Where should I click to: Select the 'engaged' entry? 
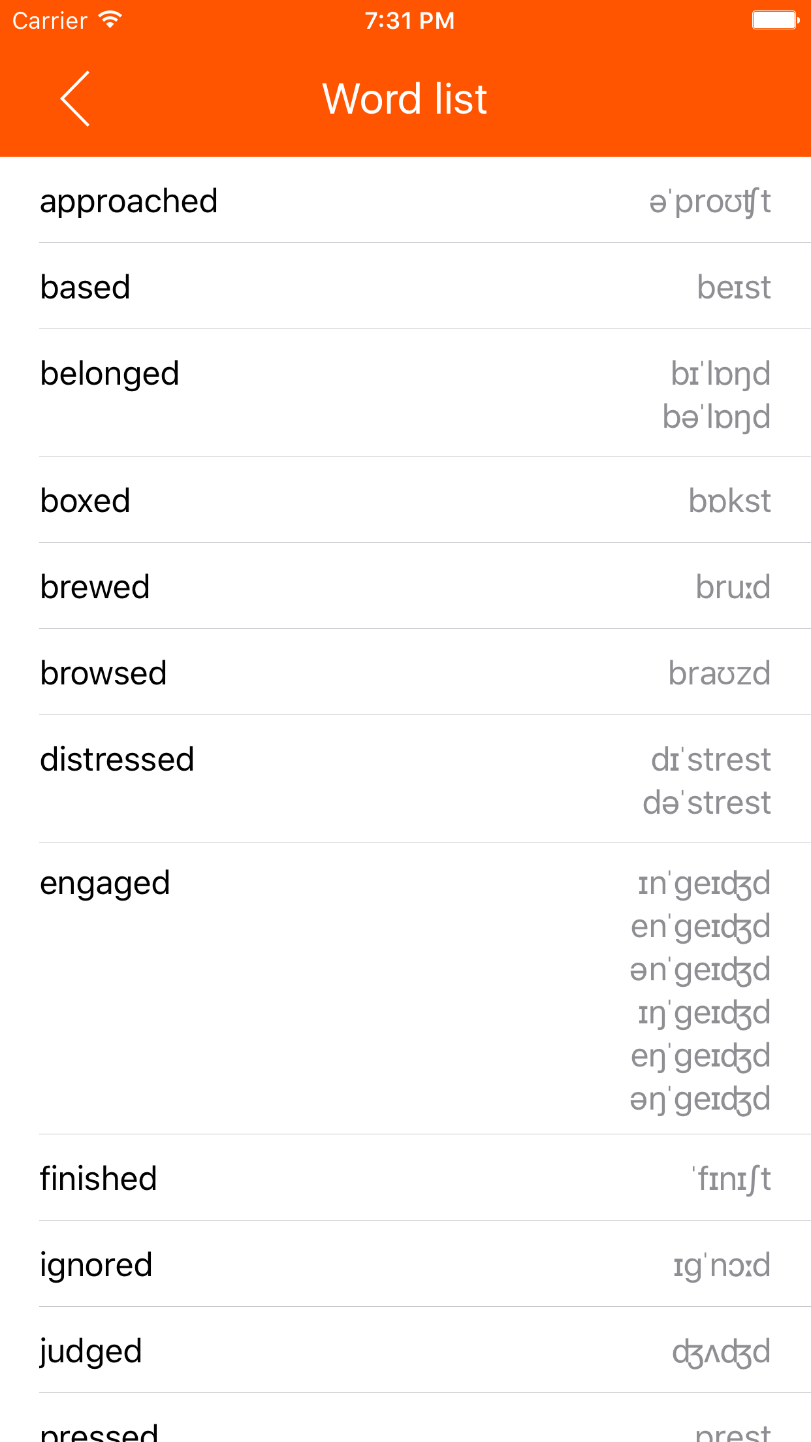click(405, 989)
